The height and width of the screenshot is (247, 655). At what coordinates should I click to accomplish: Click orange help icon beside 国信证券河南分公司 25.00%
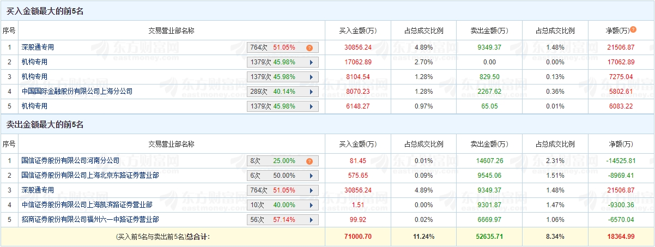[x=310, y=161]
